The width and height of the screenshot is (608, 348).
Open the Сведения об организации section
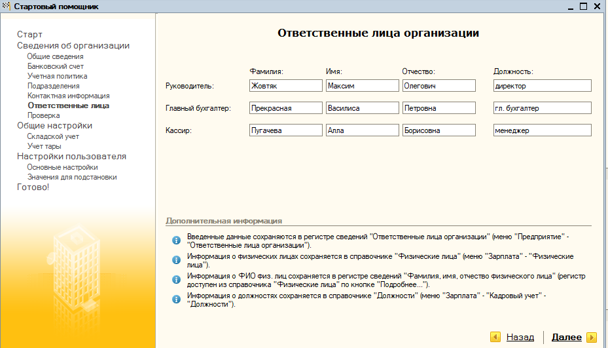click(x=73, y=45)
